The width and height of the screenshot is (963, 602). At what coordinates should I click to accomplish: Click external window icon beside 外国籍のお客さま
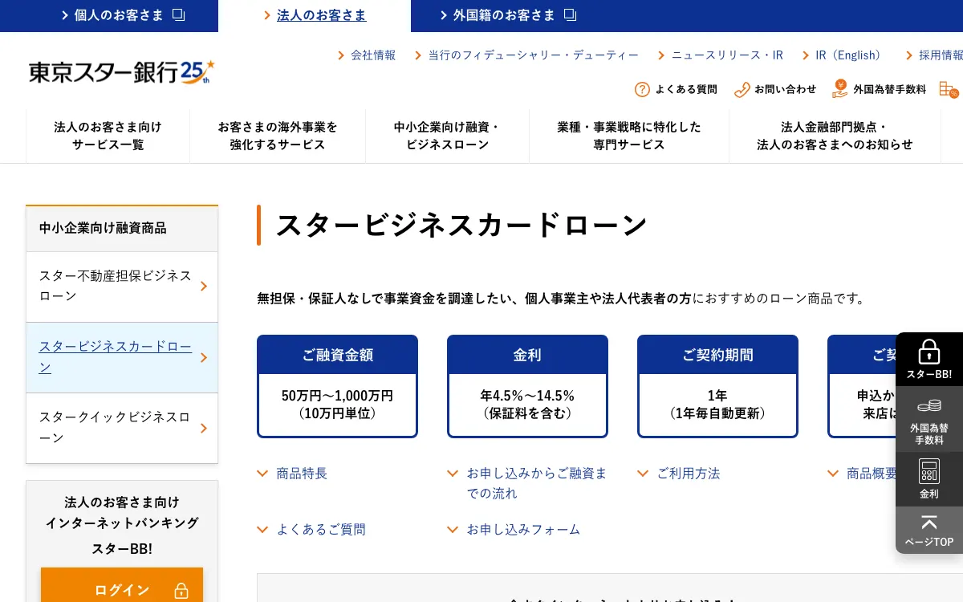(570, 14)
